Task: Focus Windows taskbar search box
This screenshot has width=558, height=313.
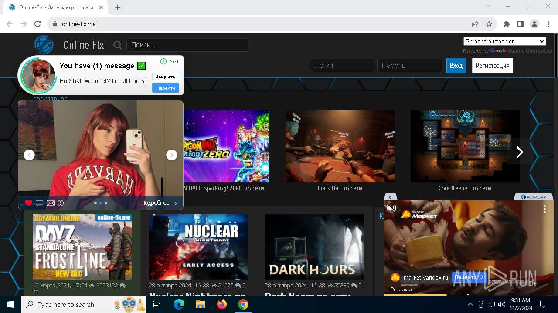Action: pyautogui.click(x=85, y=304)
